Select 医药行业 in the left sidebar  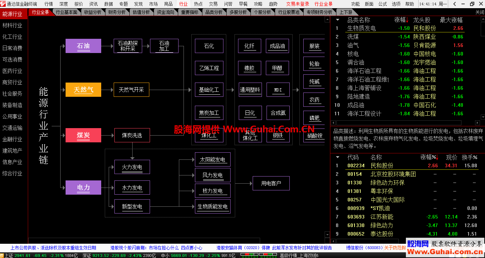[x=12, y=71]
